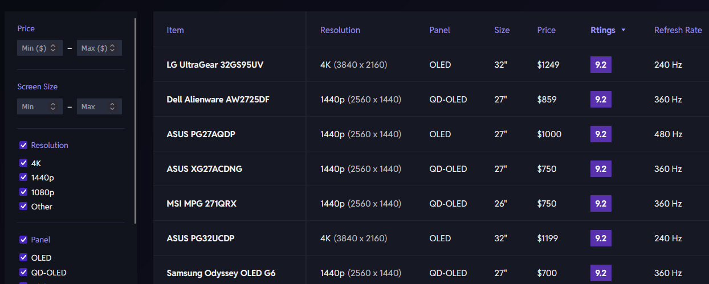Click the 9.2 badge for MSI MPG 271QRX
Viewport: 709px width, 284px height.
click(601, 204)
